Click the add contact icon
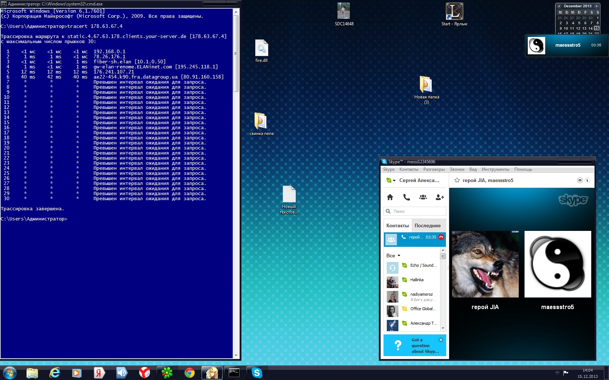Viewport: 609px width, 380px height. point(440,197)
